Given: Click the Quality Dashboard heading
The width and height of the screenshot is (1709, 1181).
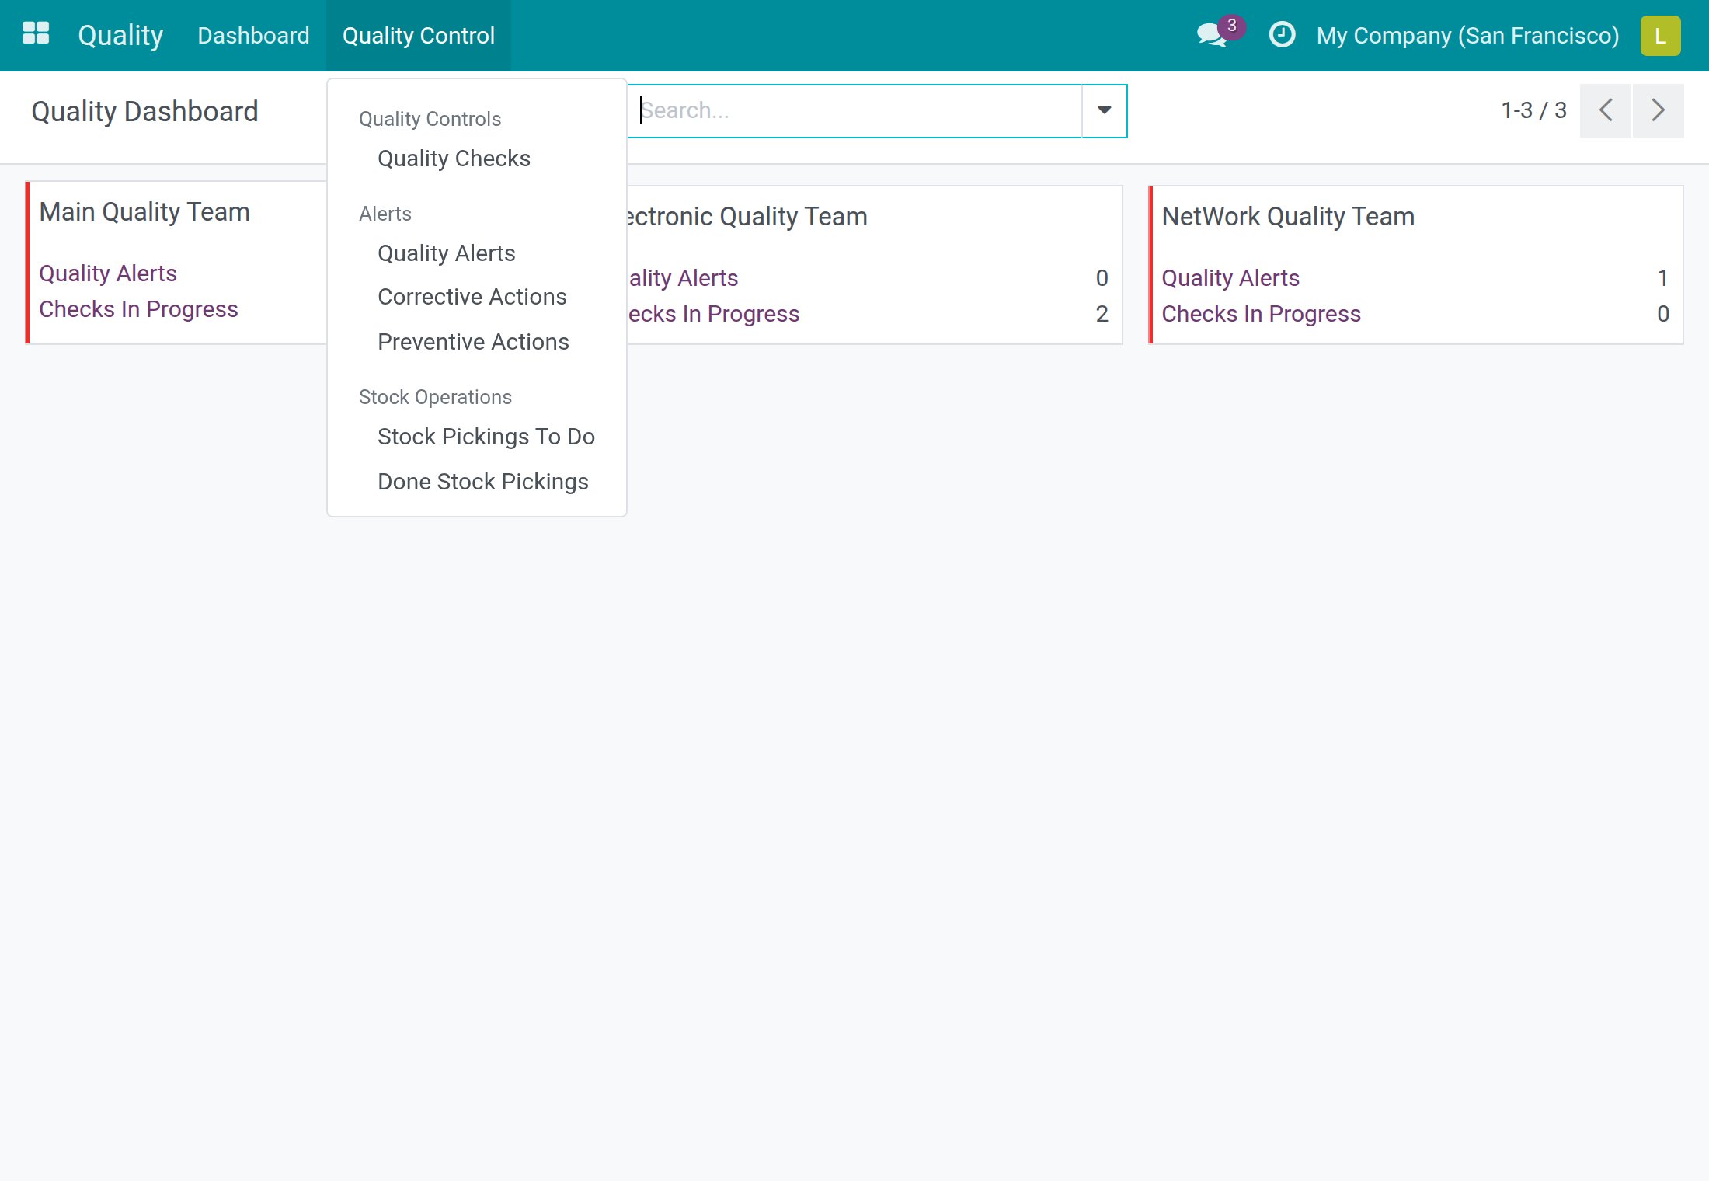Looking at the screenshot, I should click(144, 111).
